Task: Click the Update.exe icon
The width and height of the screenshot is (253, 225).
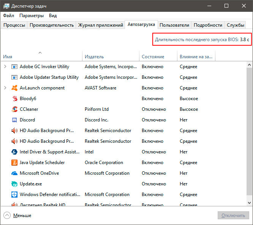Action: click(x=14, y=184)
